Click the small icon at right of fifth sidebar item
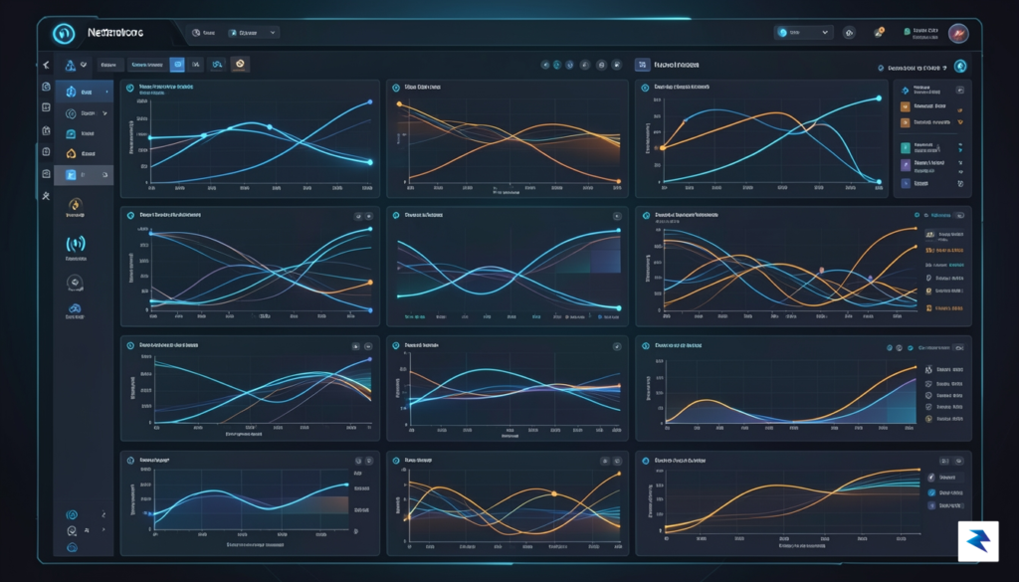The image size is (1019, 582). [104, 175]
